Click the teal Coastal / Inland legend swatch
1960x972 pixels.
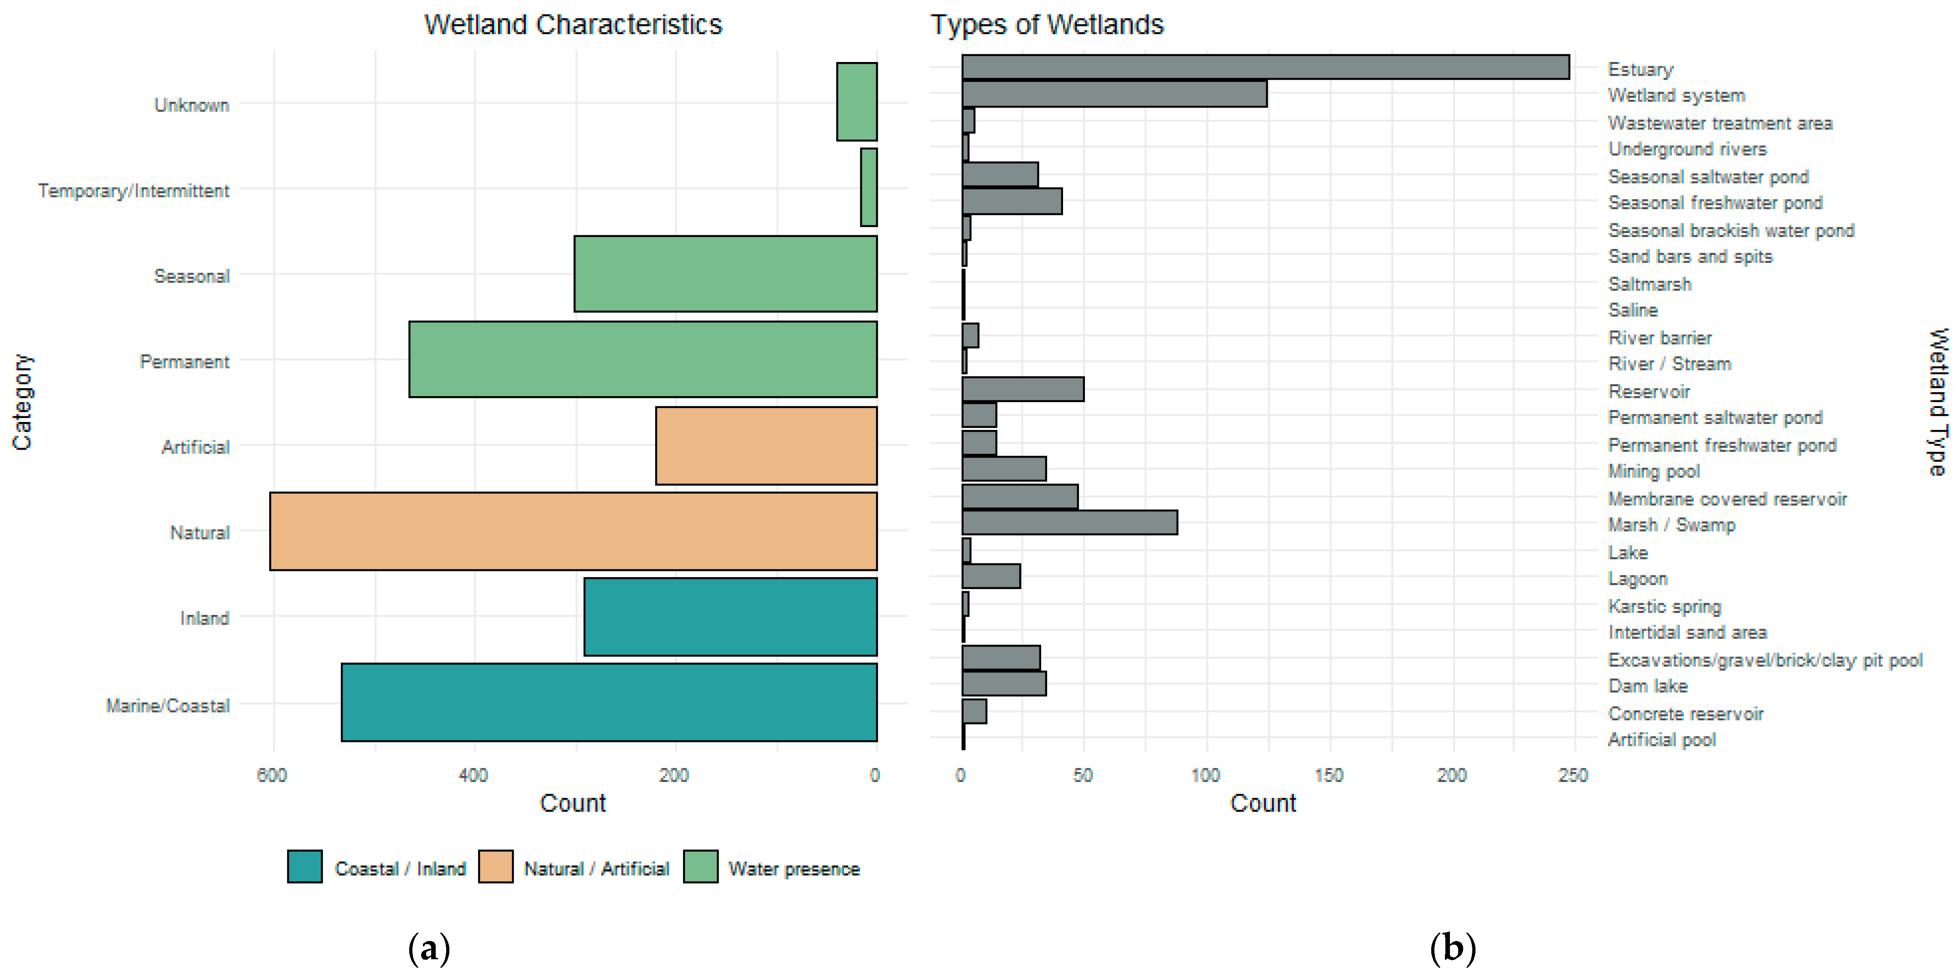pos(304,866)
